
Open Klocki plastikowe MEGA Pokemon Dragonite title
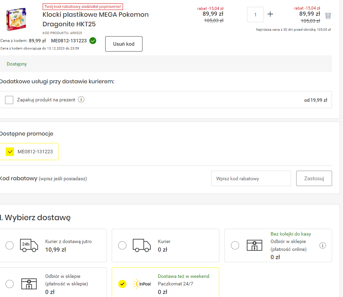coord(96,19)
